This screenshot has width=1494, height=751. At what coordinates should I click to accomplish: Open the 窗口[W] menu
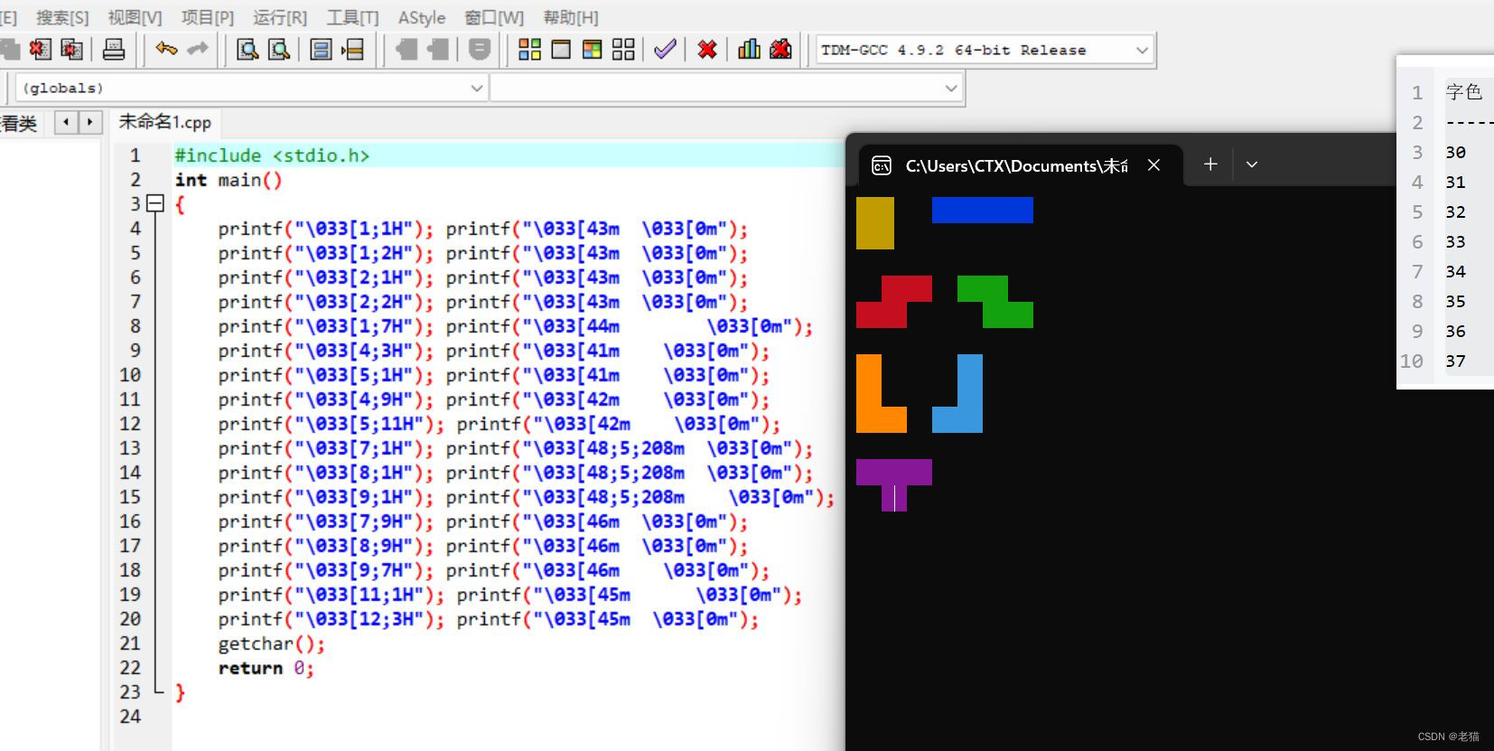click(x=494, y=17)
